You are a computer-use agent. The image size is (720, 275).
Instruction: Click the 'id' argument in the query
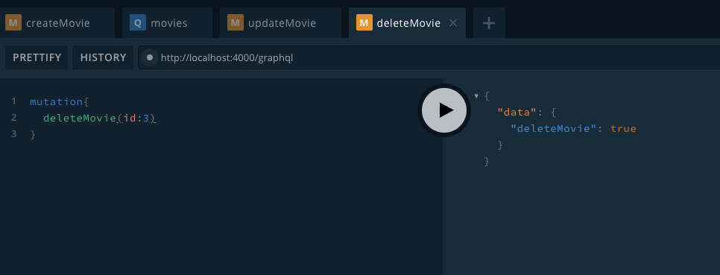(130, 118)
